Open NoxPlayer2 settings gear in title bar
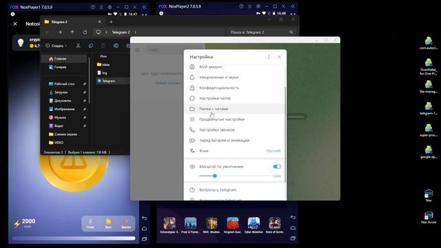 pos(258,6)
